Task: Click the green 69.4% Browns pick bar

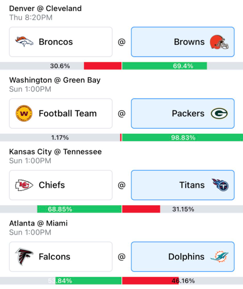Action: [x=165, y=66]
